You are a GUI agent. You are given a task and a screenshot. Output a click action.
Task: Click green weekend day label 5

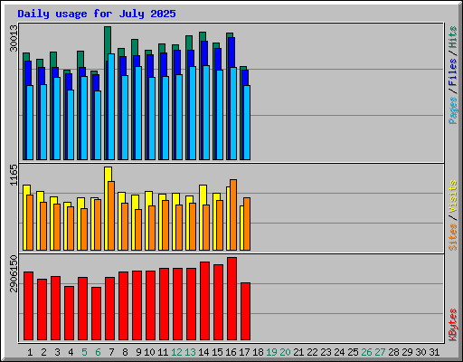click(x=84, y=352)
